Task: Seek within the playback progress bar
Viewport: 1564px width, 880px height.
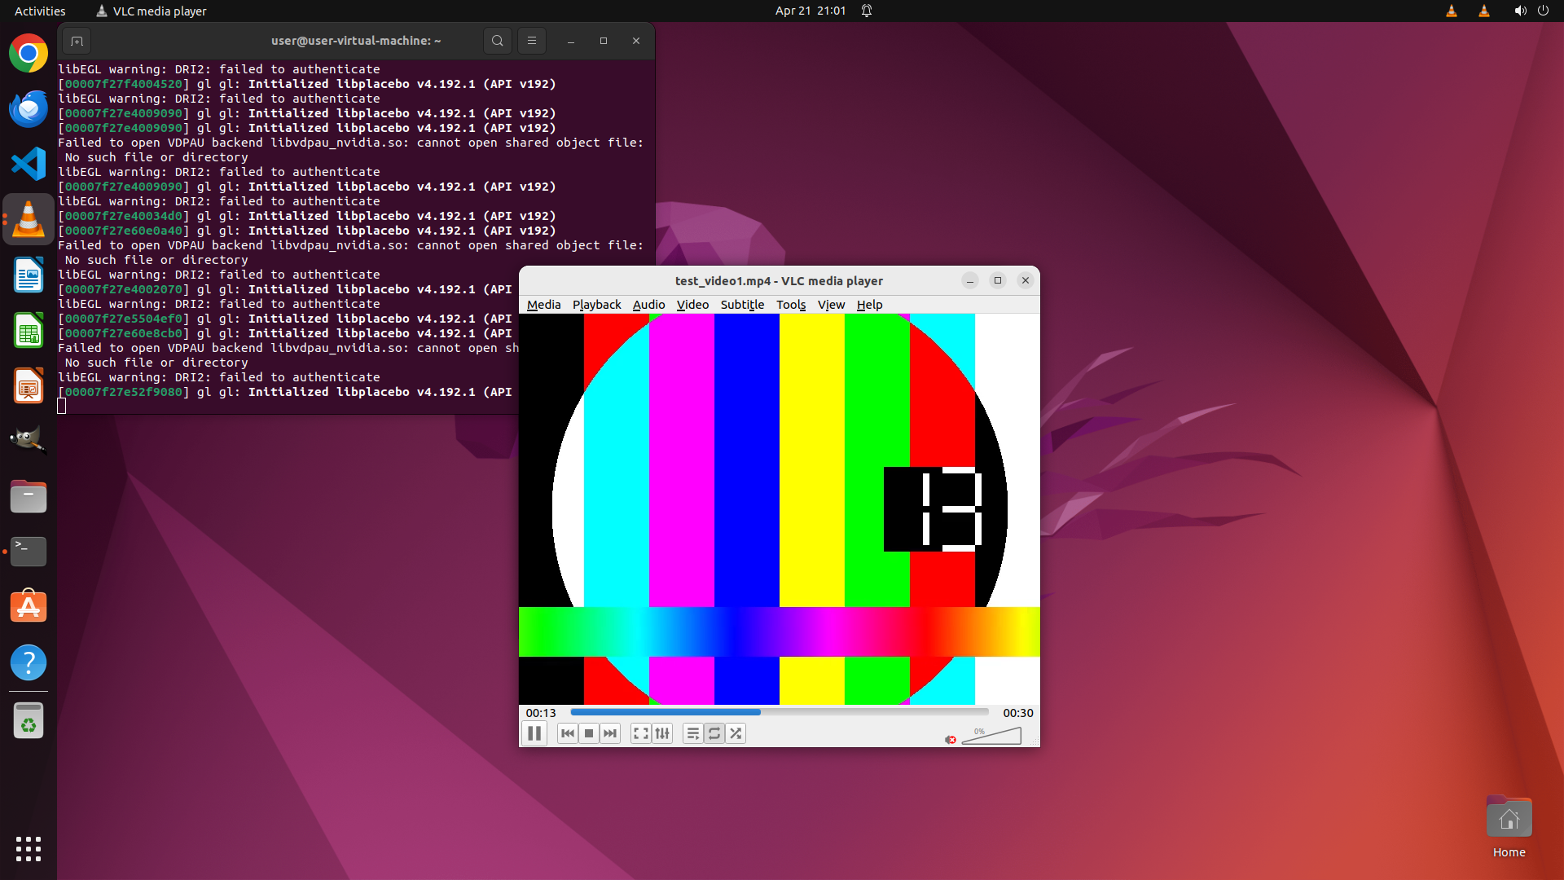Action: [778, 712]
